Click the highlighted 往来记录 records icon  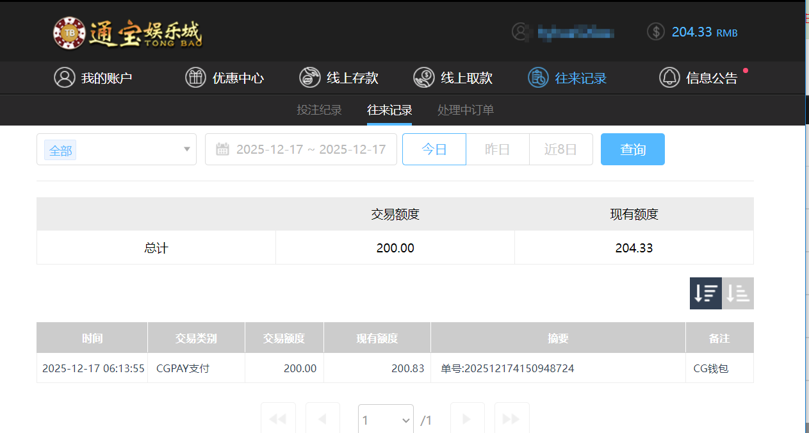tap(537, 78)
